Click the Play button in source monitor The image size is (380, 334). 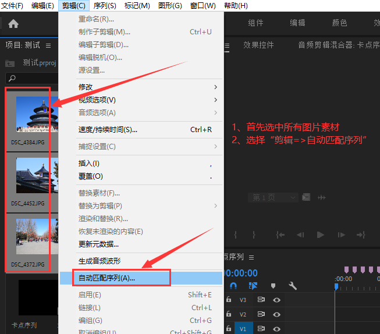coord(321,234)
